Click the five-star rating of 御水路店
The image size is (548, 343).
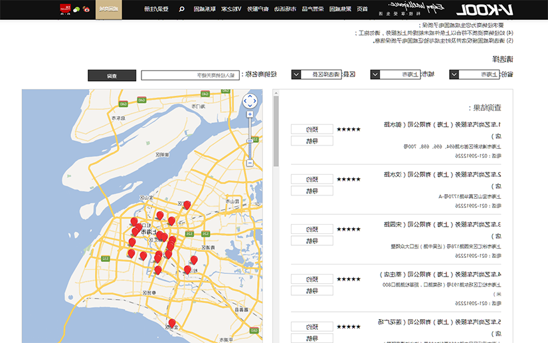(349, 130)
